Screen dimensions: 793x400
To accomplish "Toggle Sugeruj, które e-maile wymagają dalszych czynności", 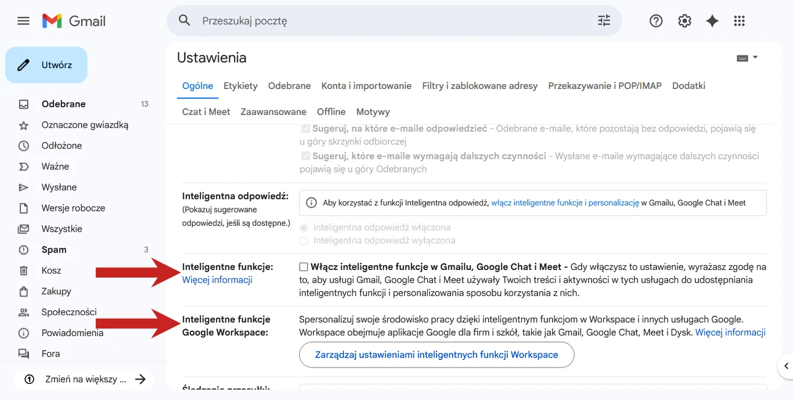I will (305, 156).
